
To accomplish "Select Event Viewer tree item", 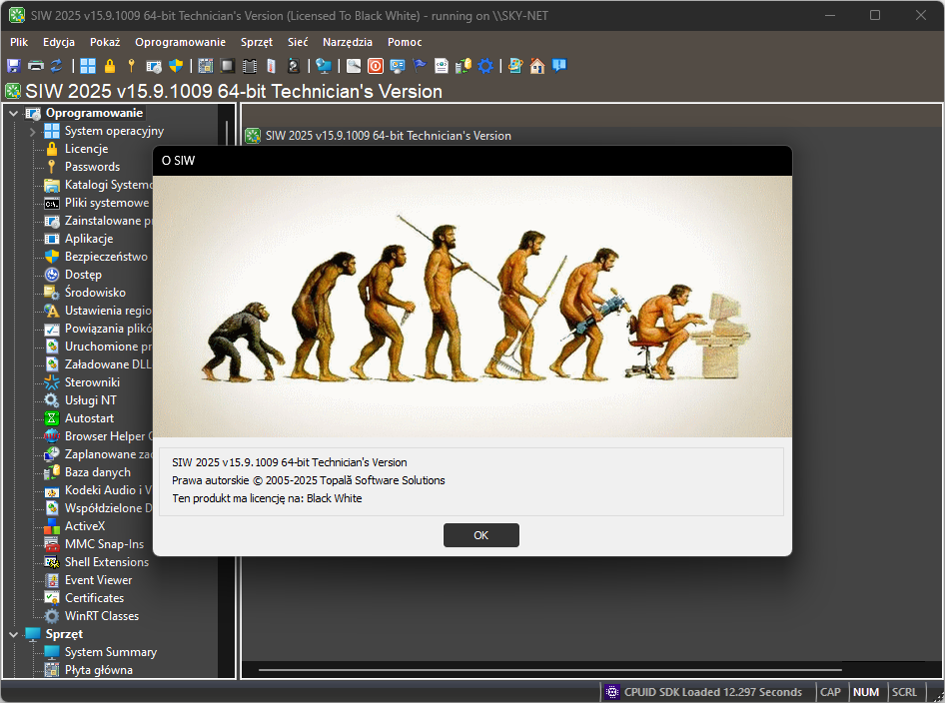I will click(98, 580).
